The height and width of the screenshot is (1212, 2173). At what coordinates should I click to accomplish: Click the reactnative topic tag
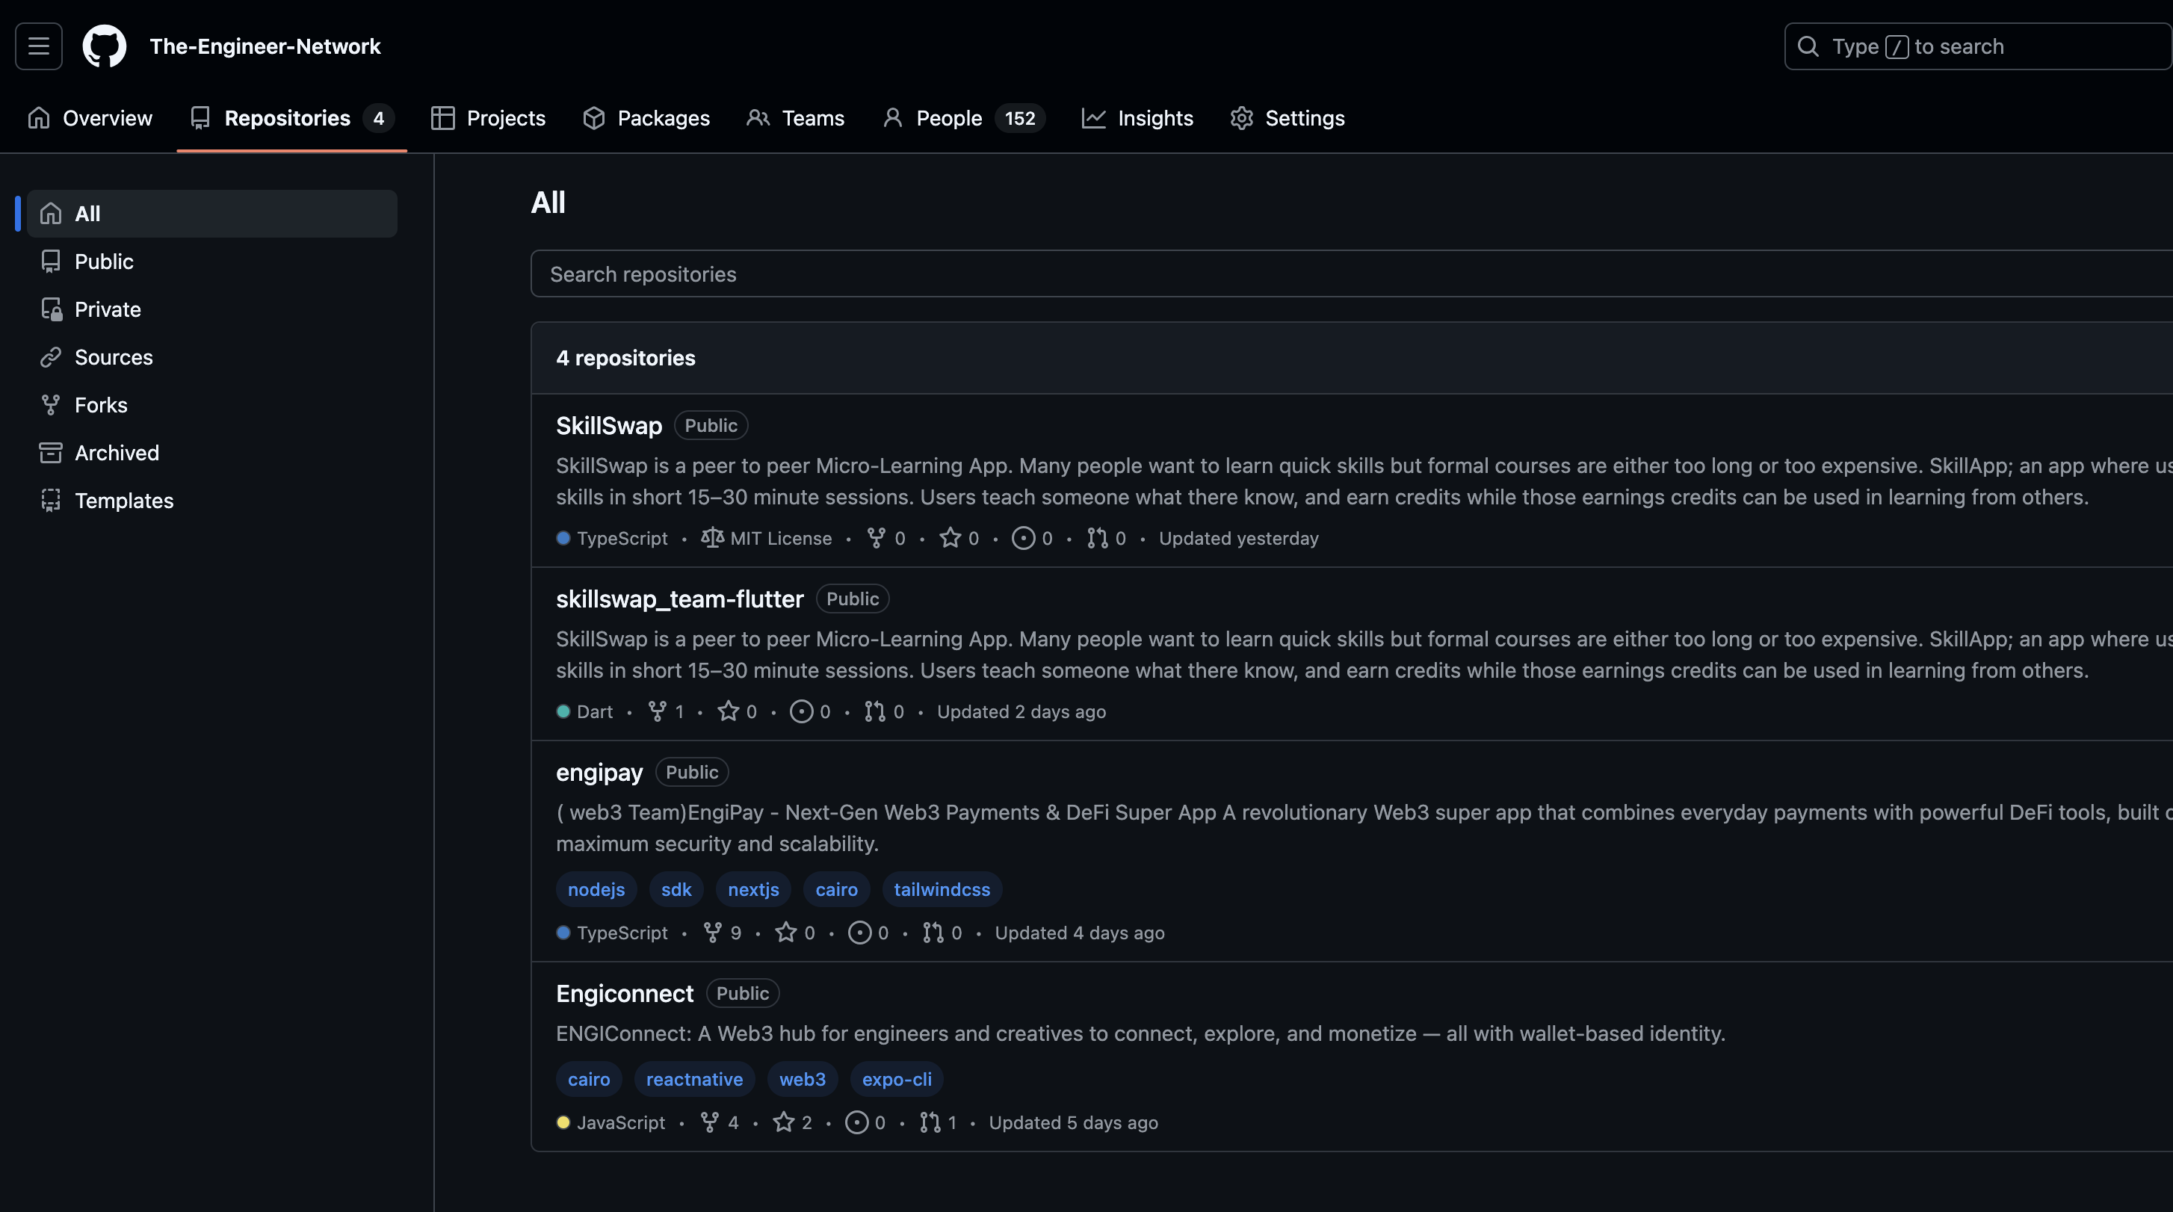693,1079
